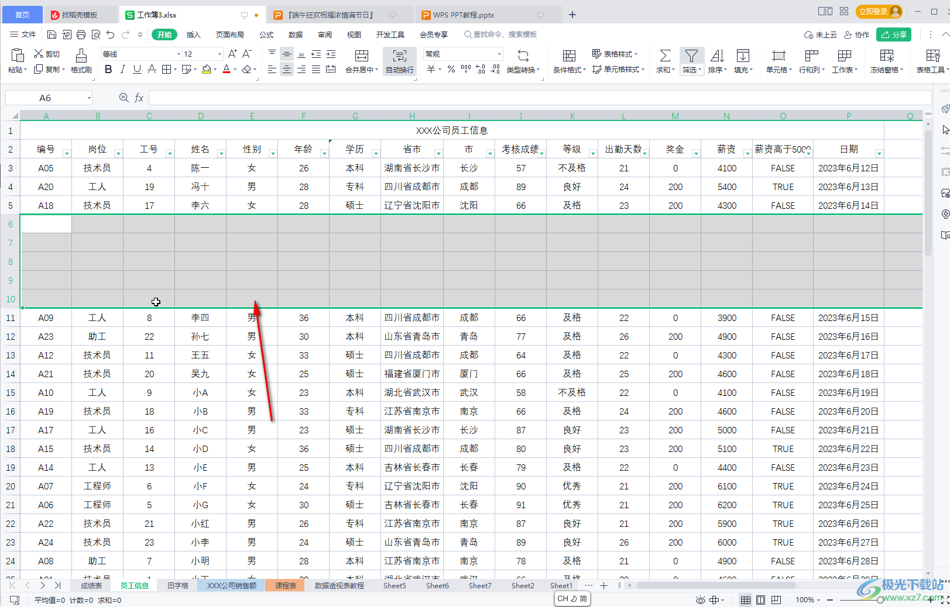Open the 文件 file menu
950x607 pixels.
(23, 35)
